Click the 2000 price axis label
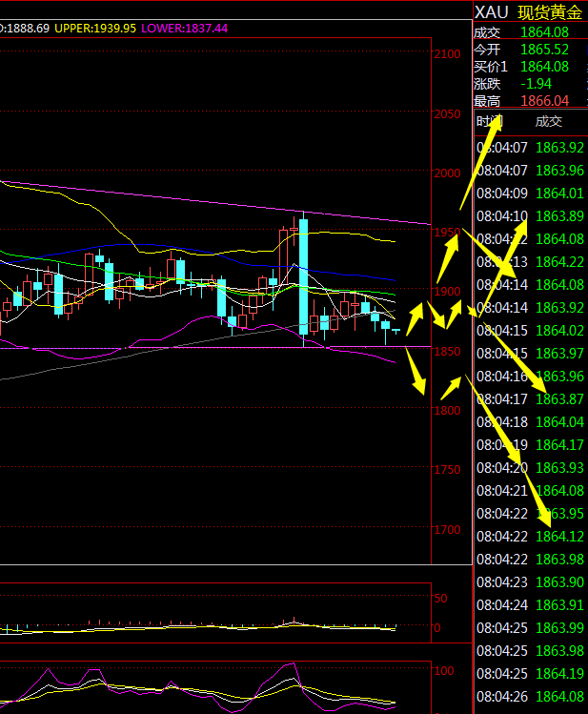Image resolution: width=588 pixels, height=714 pixels. (x=446, y=173)
